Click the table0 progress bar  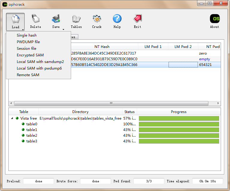(x=179, y=124)
